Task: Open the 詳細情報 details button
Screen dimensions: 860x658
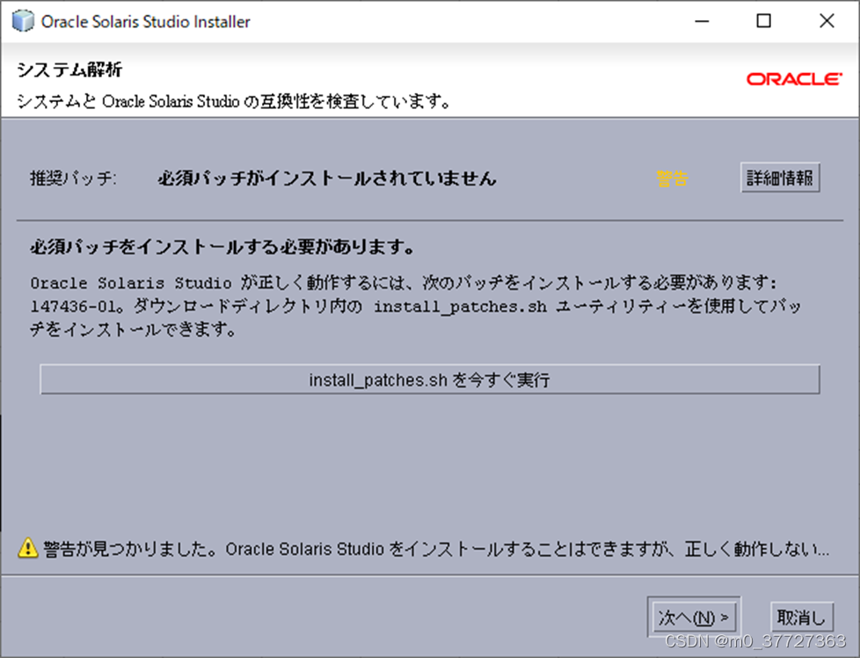Action: point(779,177)
